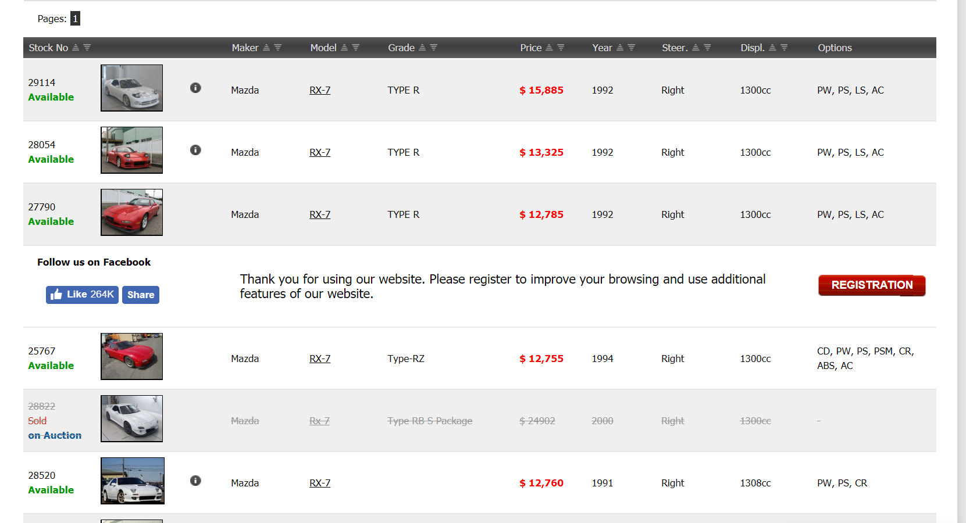Image resolution: width=966 pixels, height=523 pixels.
Task: Open red RX-7 thumbnail for stock 25767
Action: coord(131,356)
